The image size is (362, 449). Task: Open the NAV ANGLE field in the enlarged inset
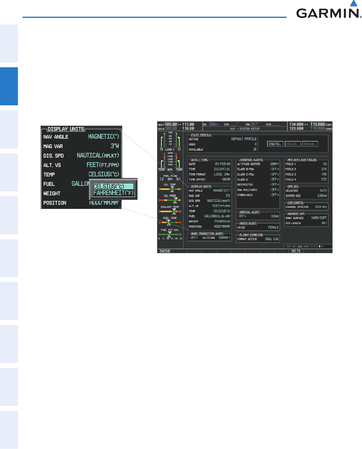(x=104, y=137)
